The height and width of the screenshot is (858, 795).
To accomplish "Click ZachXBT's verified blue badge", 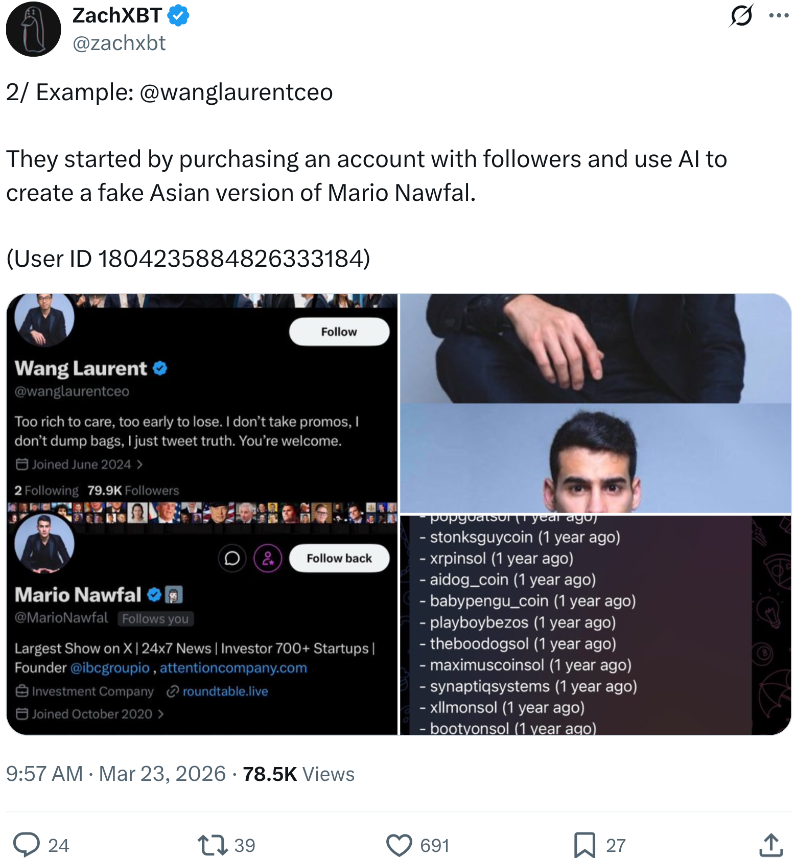I will [178, 16].
